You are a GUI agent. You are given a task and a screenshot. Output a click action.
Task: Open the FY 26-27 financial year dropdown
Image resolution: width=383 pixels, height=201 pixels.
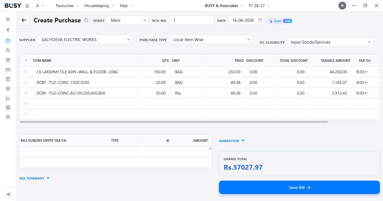click(259, 6)
